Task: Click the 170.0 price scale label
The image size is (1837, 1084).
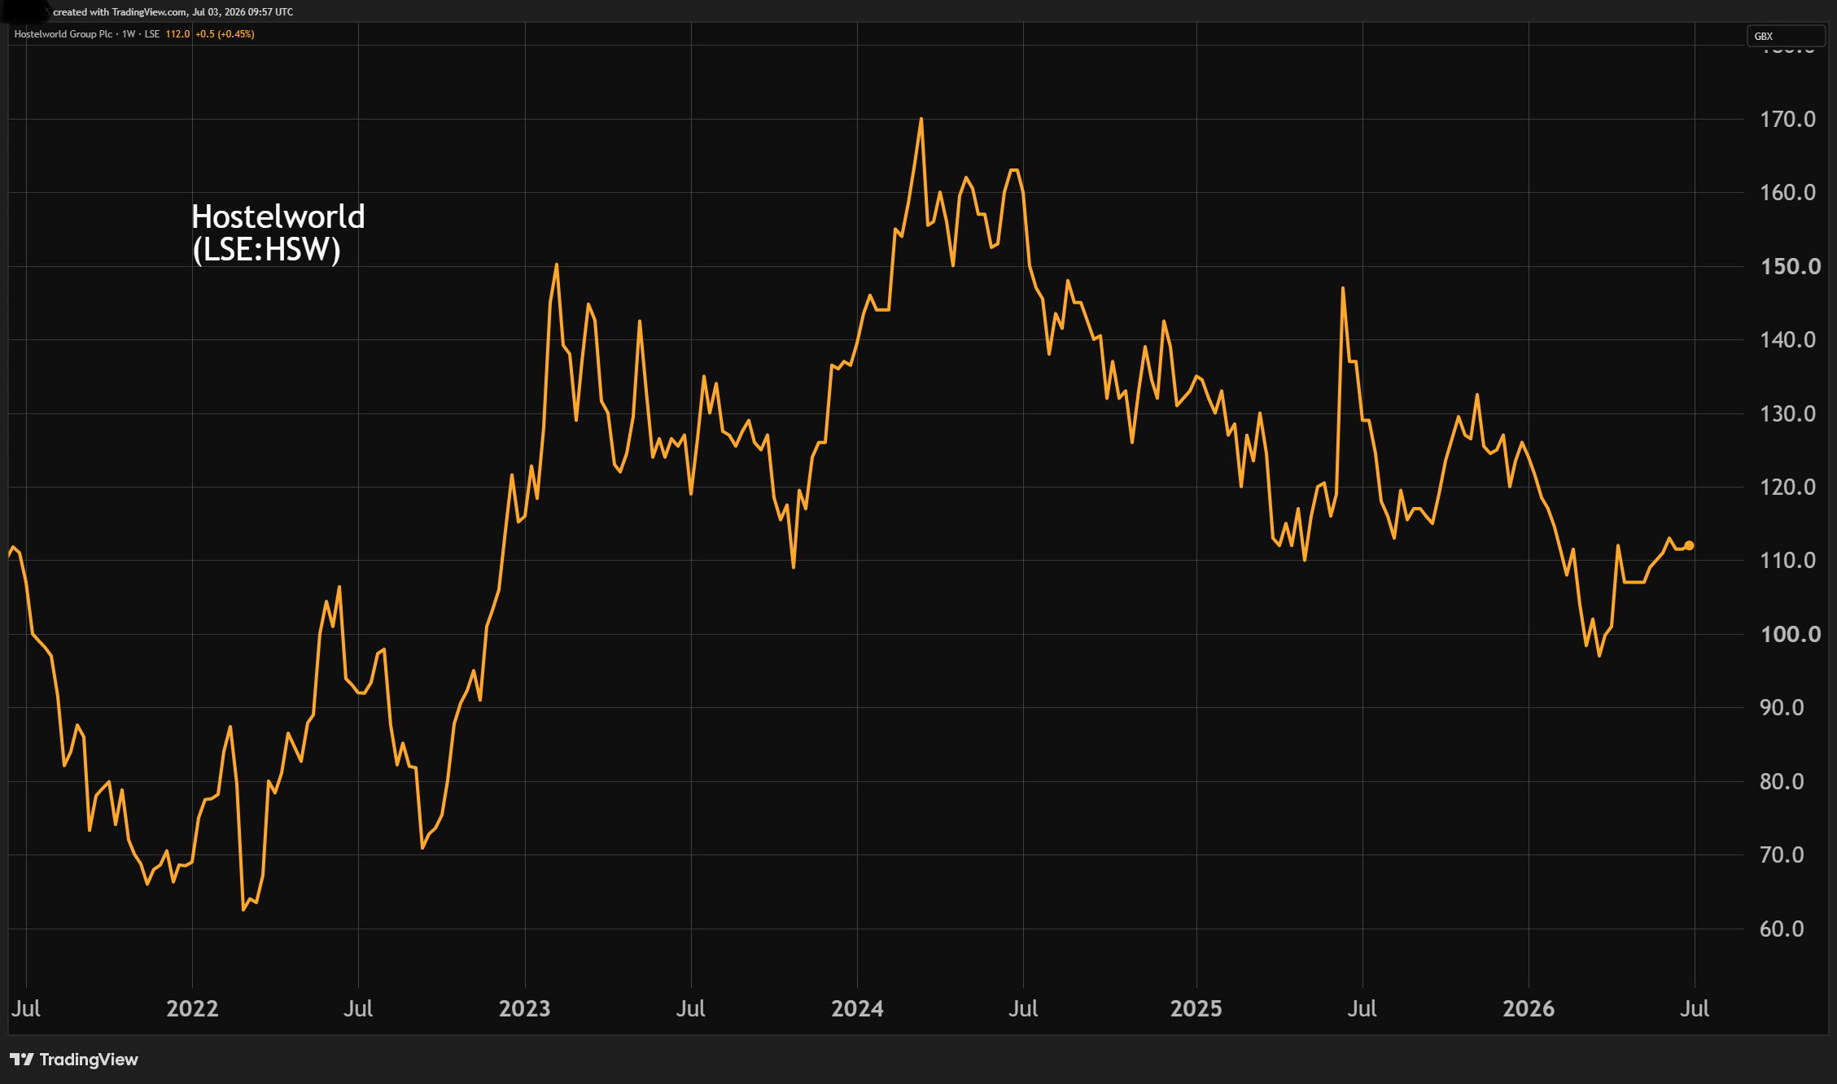Action: pyautogui.click(x=1787, y=120)
